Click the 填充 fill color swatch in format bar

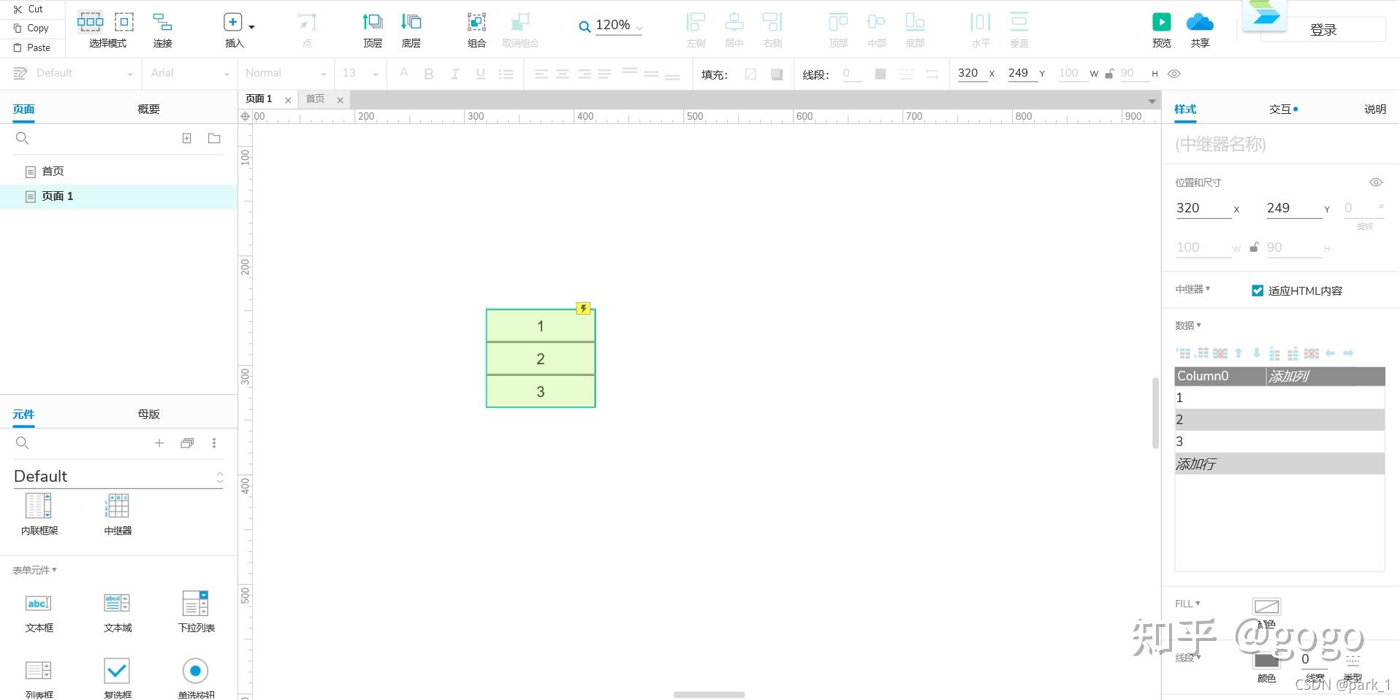[x=750, y=74]
